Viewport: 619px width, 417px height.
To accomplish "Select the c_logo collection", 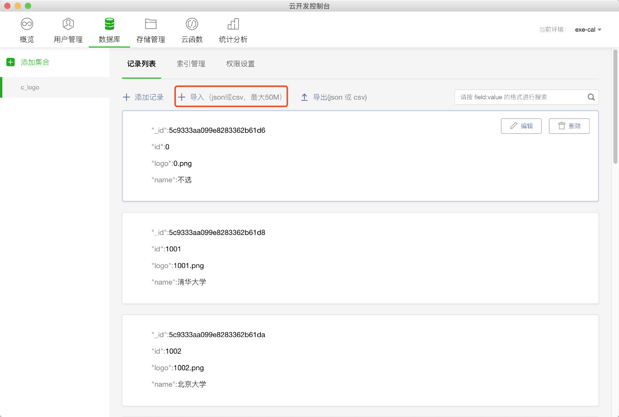I will pos(55,87).
